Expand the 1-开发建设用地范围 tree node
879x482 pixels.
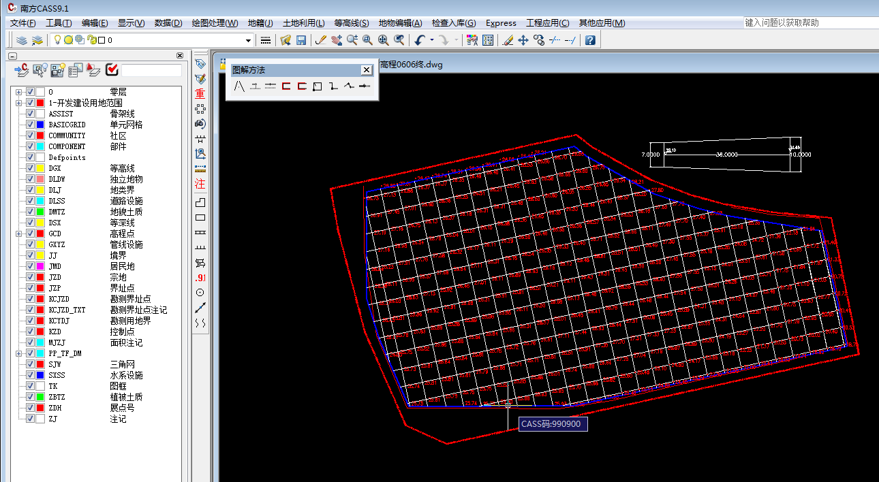(18, 103)
